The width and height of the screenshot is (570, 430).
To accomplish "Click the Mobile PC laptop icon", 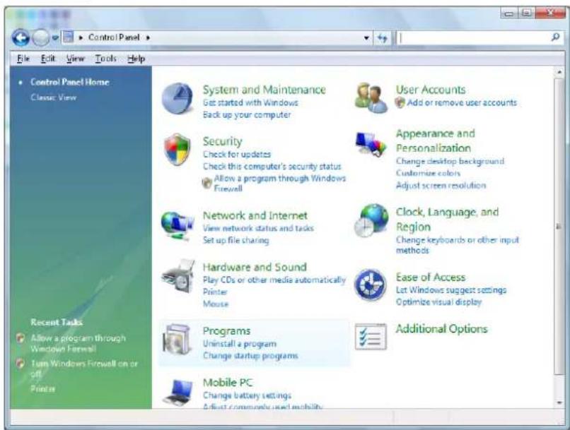I will click(178, 393).
